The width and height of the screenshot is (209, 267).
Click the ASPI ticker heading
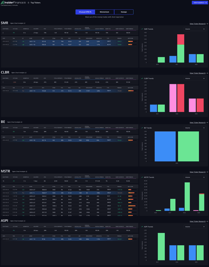[x=5, y=221]
